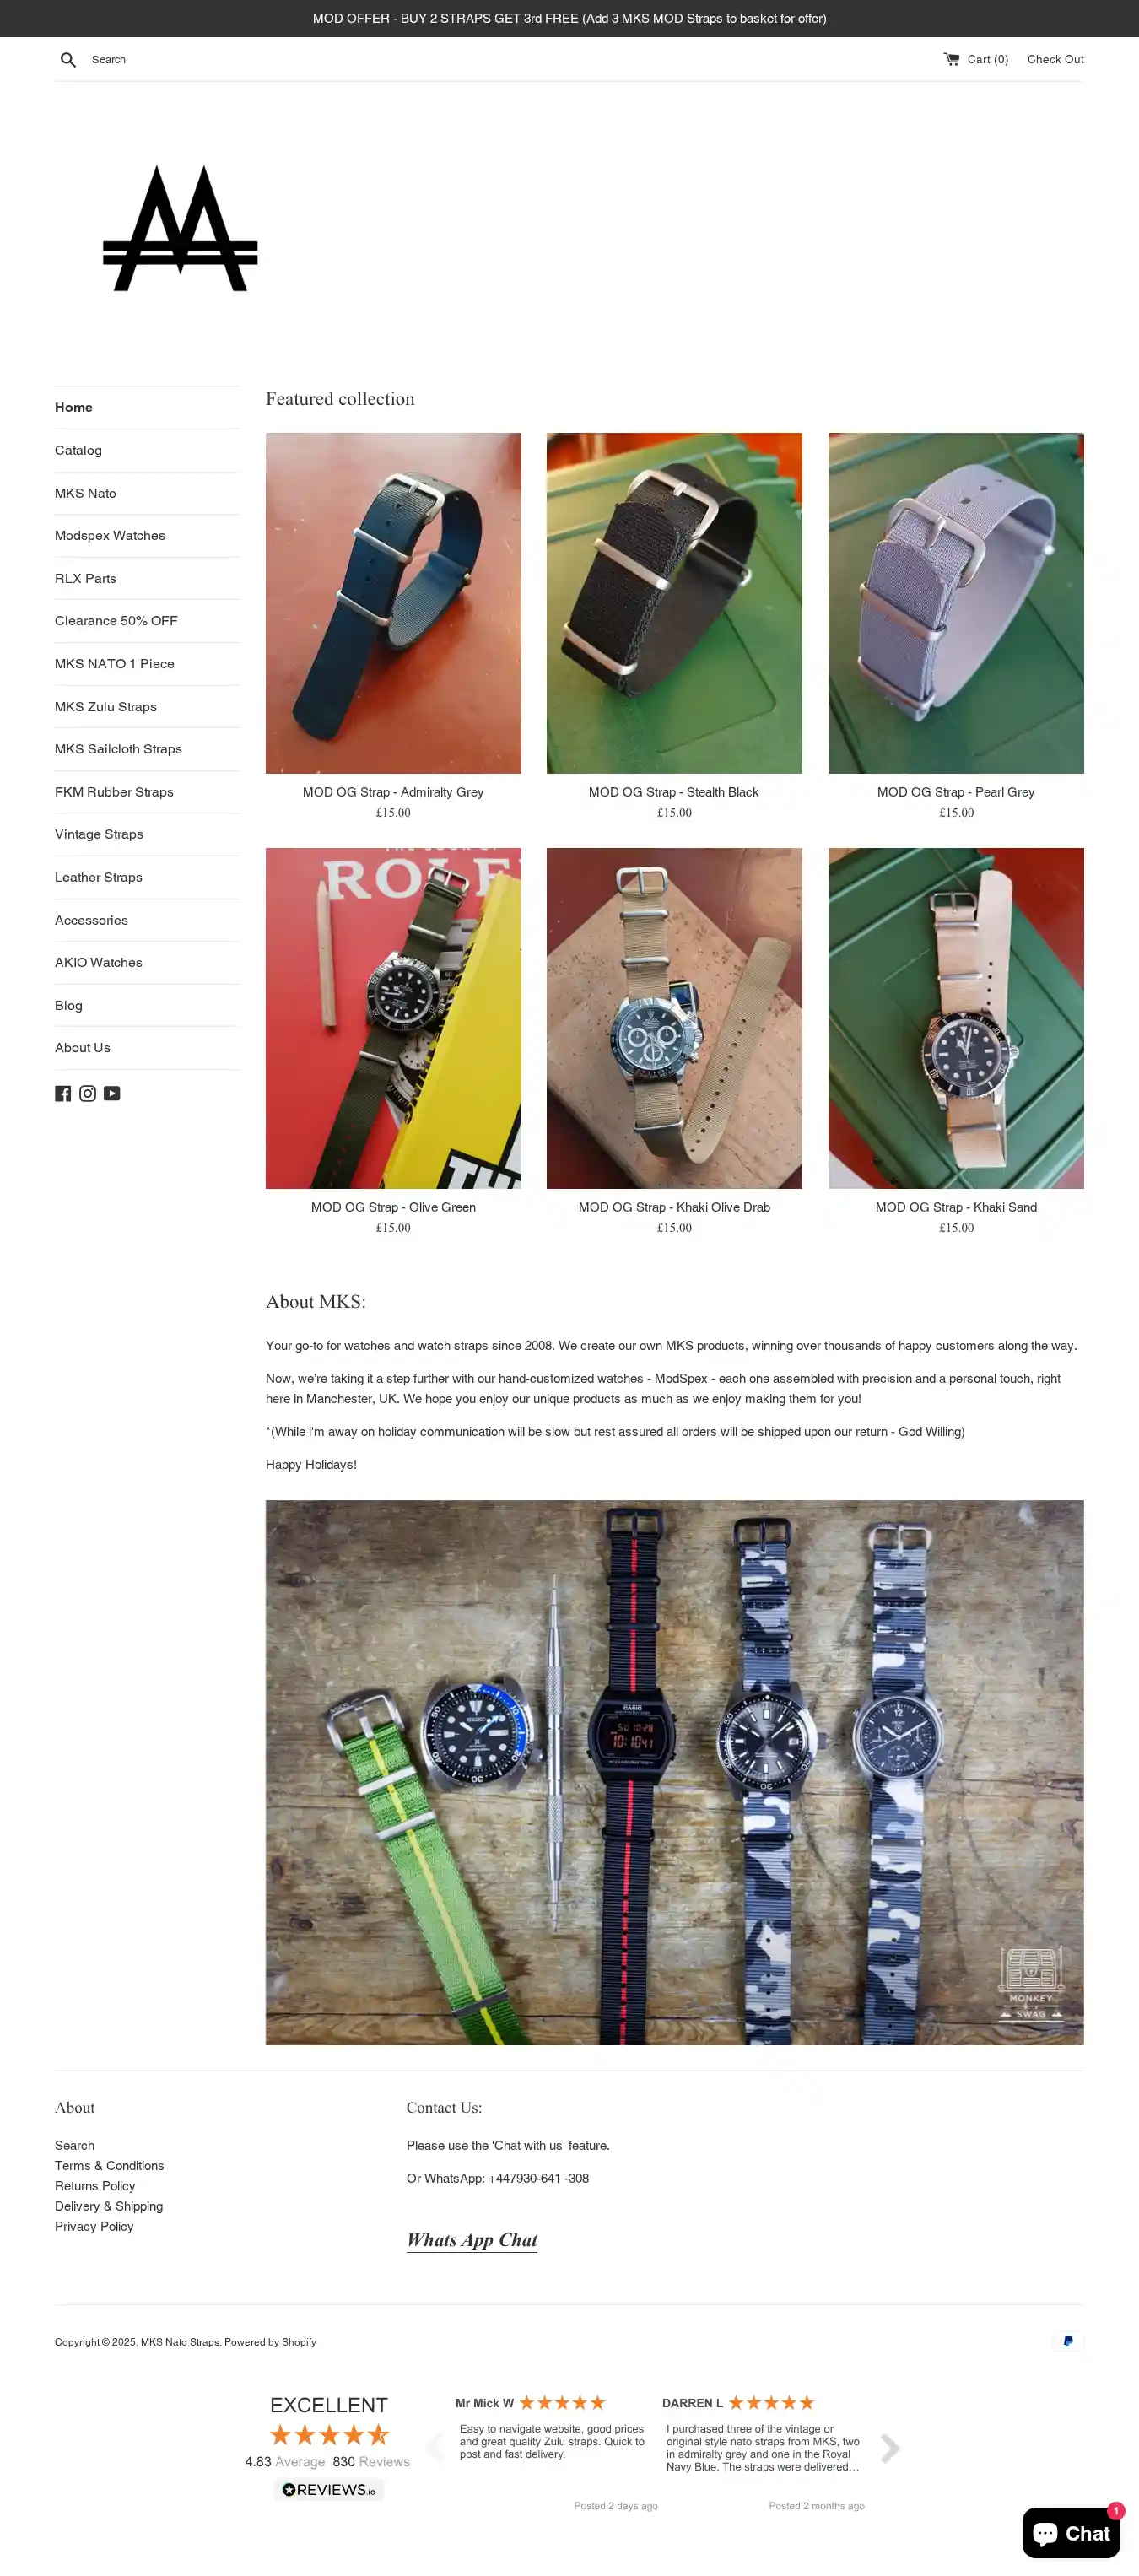Open the Shopify Chat widget
Viewport: 1139px width, 2576px height.
[x=1071, y=2532]
